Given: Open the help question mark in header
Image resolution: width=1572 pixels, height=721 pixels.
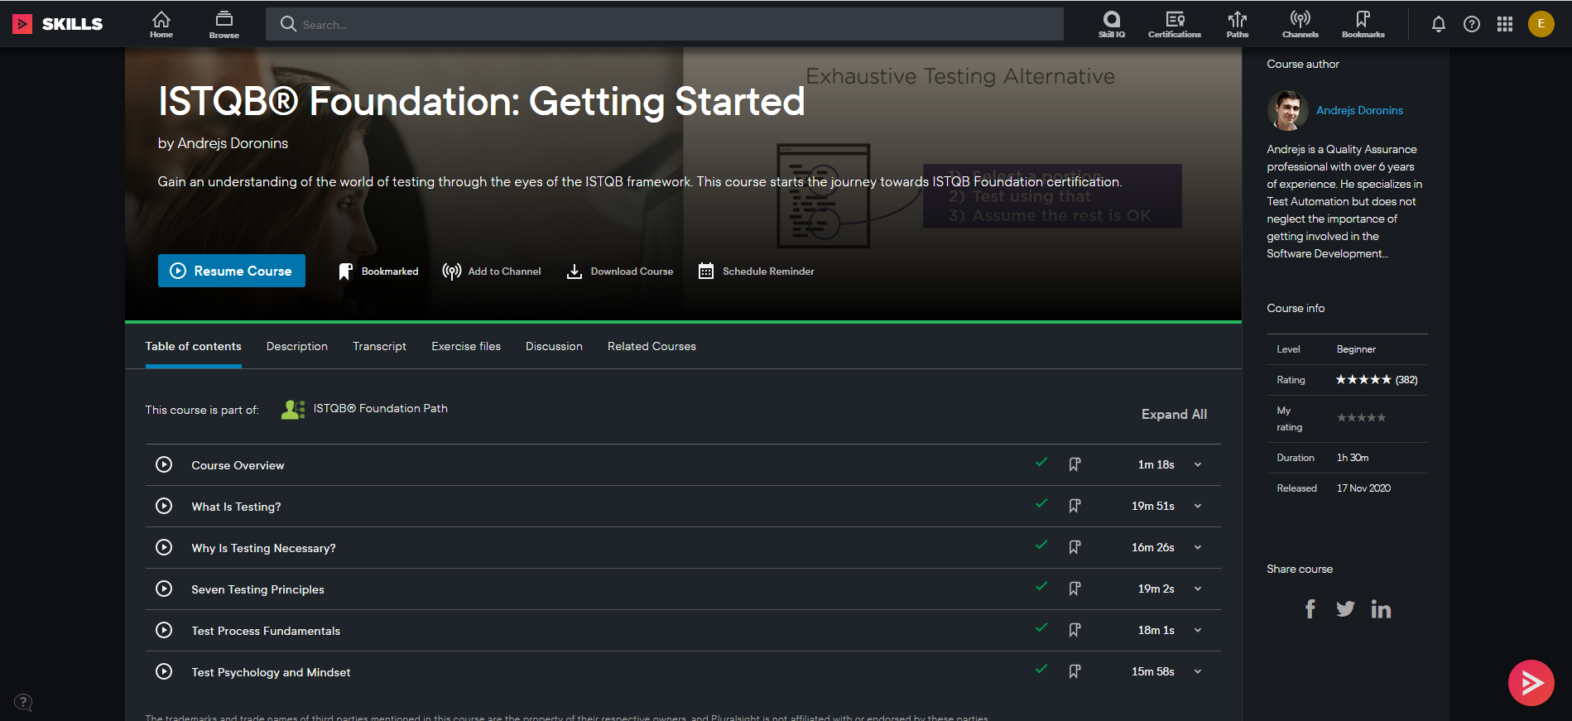Looking at the screenshot, I should [x=1472, y=24].
